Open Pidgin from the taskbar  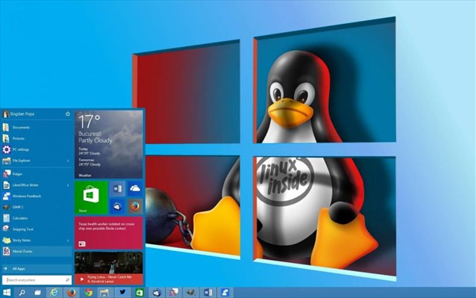click(x=174, y=293)
